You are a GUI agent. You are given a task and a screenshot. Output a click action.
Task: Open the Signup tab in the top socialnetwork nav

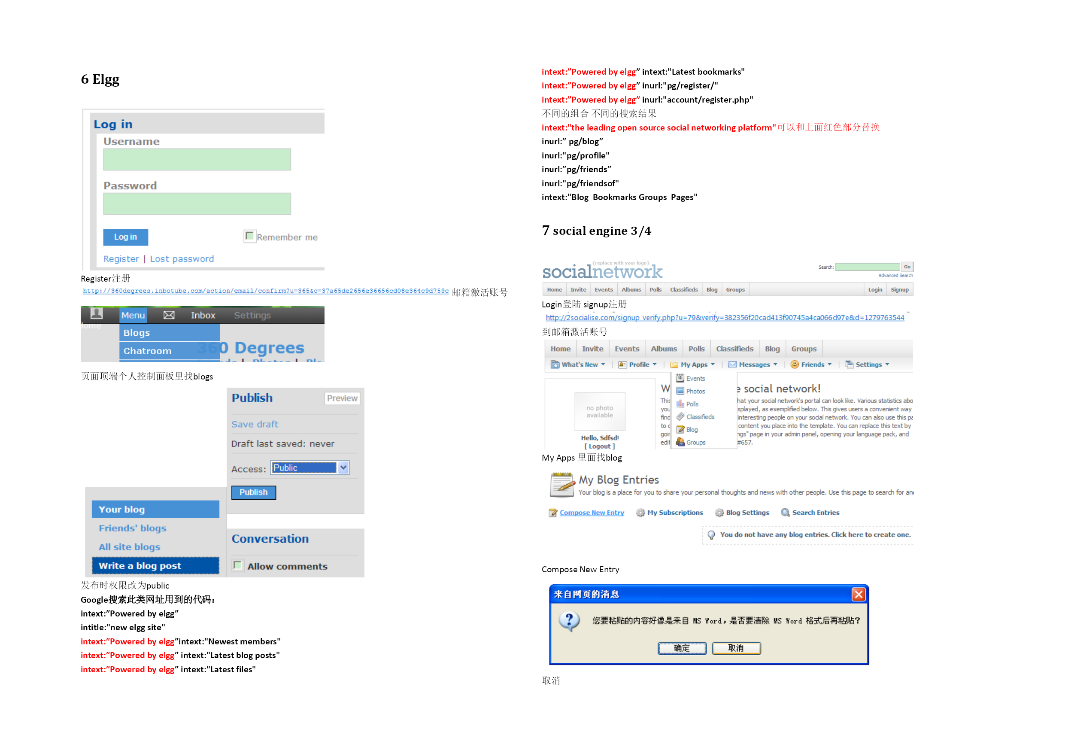pos(899,289)
